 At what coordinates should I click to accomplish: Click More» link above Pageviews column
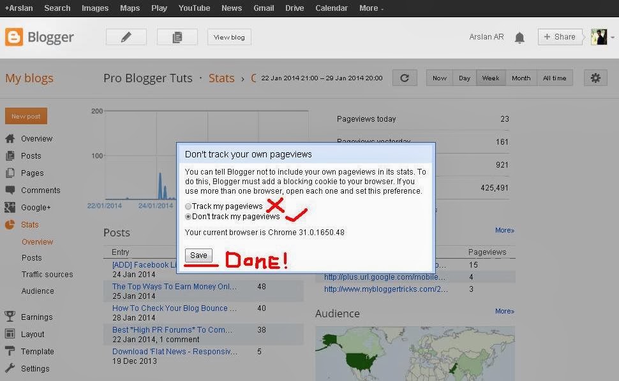point(505,230)
